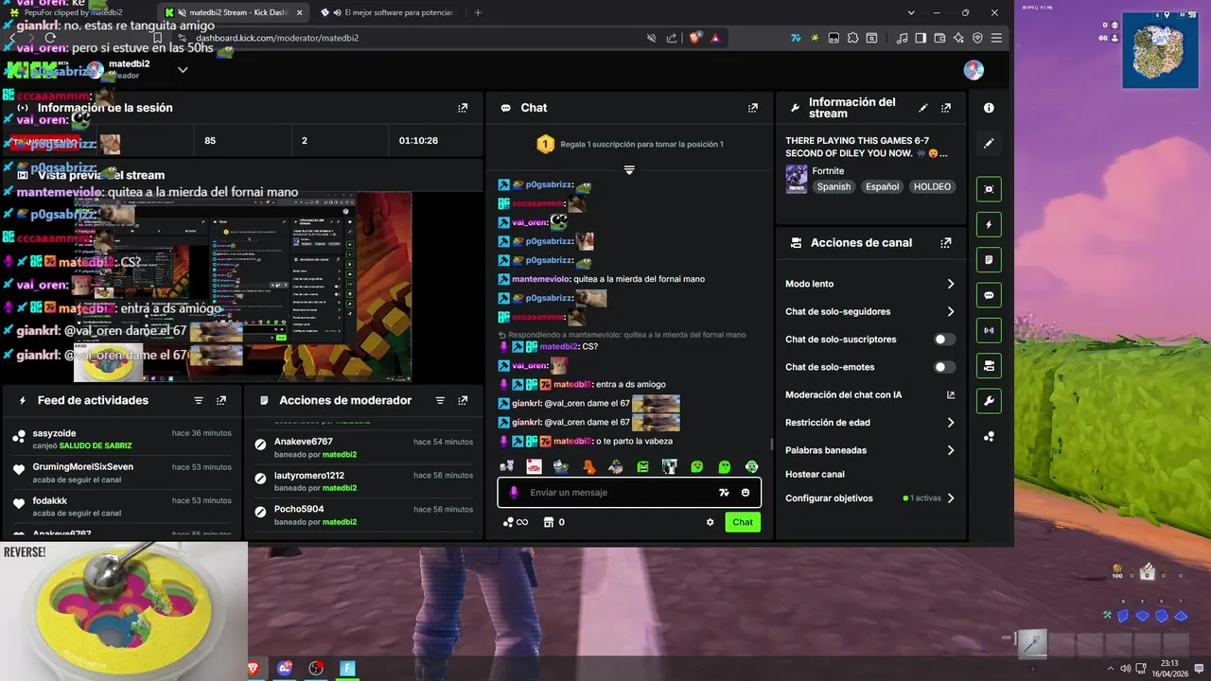
Task: Open the channel points icon below the chat
Action: [x=516, y=522]
